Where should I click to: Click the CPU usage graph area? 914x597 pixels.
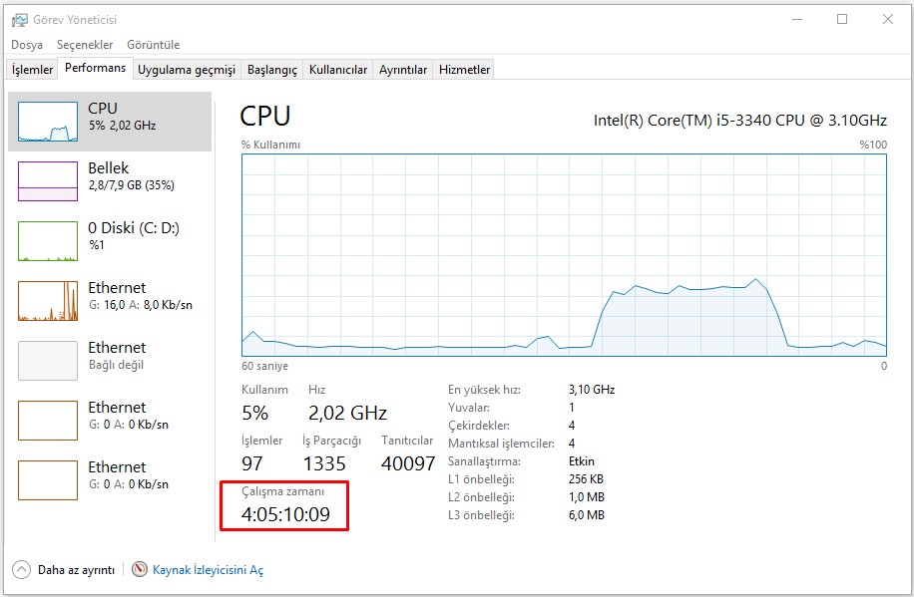tap(564, 254)
